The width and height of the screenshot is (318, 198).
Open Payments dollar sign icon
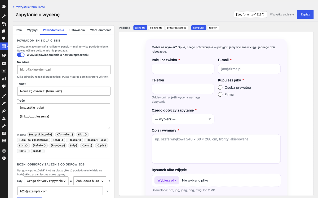(x=4, y=71)
